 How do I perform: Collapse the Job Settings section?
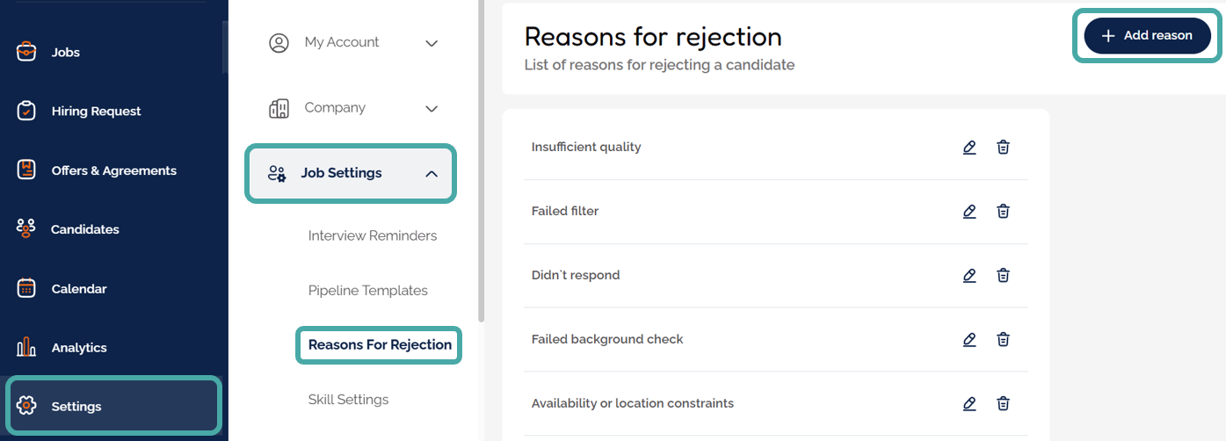(x=432, y=174)
